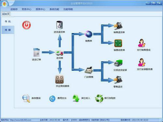Open the www.blb360.com website link

(x=21, y=120)
